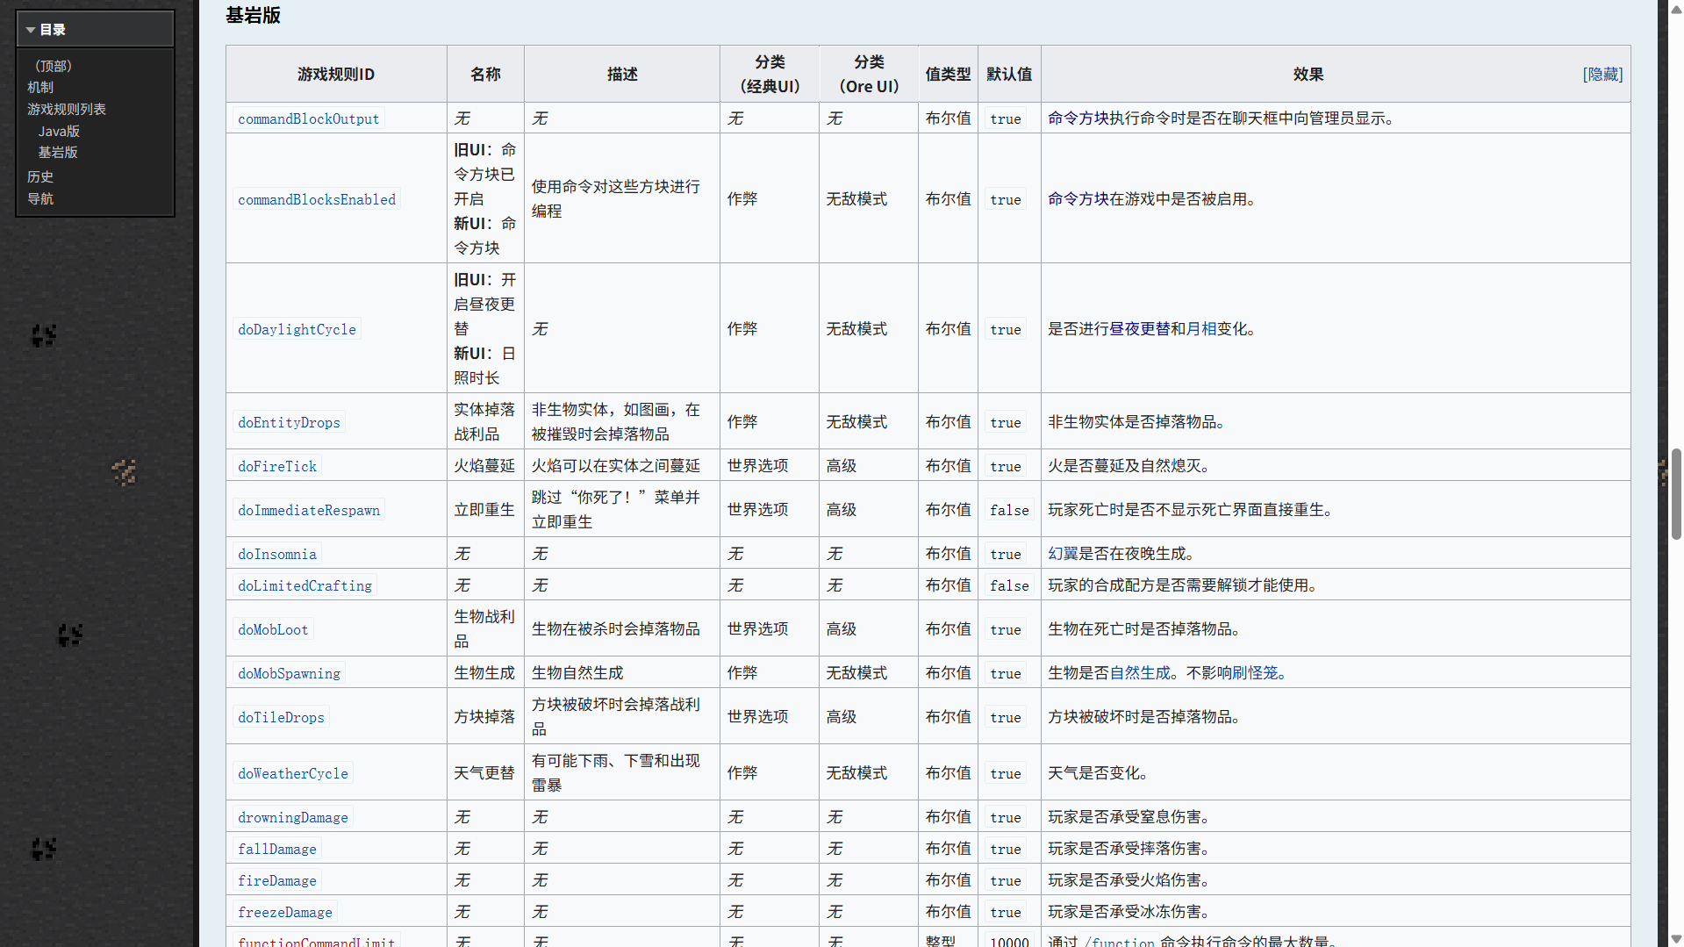Select commandBlocksEnabled rule ID

317,199
